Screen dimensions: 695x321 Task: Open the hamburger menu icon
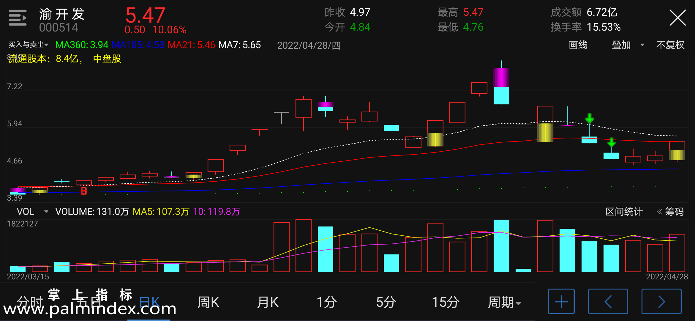(18, 18)
